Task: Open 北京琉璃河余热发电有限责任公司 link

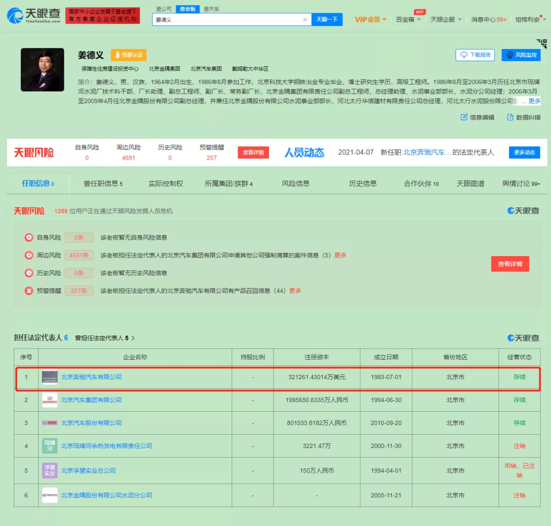Action: point(107,446)
